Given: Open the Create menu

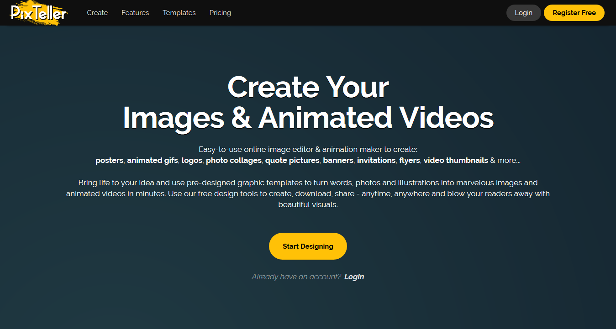Looking at the screenshot, I should [x=97, y=13].
